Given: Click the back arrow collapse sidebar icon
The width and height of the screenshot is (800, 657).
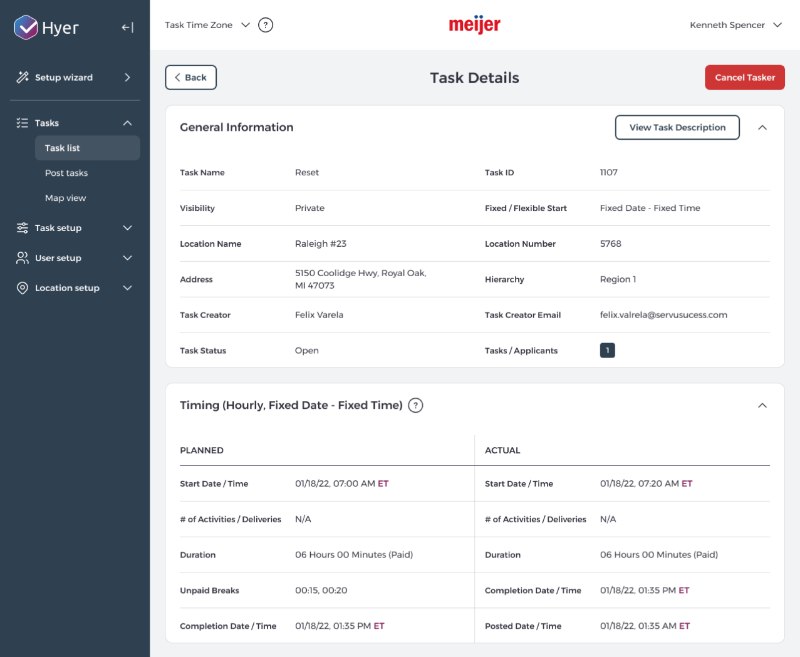Looking at the screenshot, I should 127,25.
